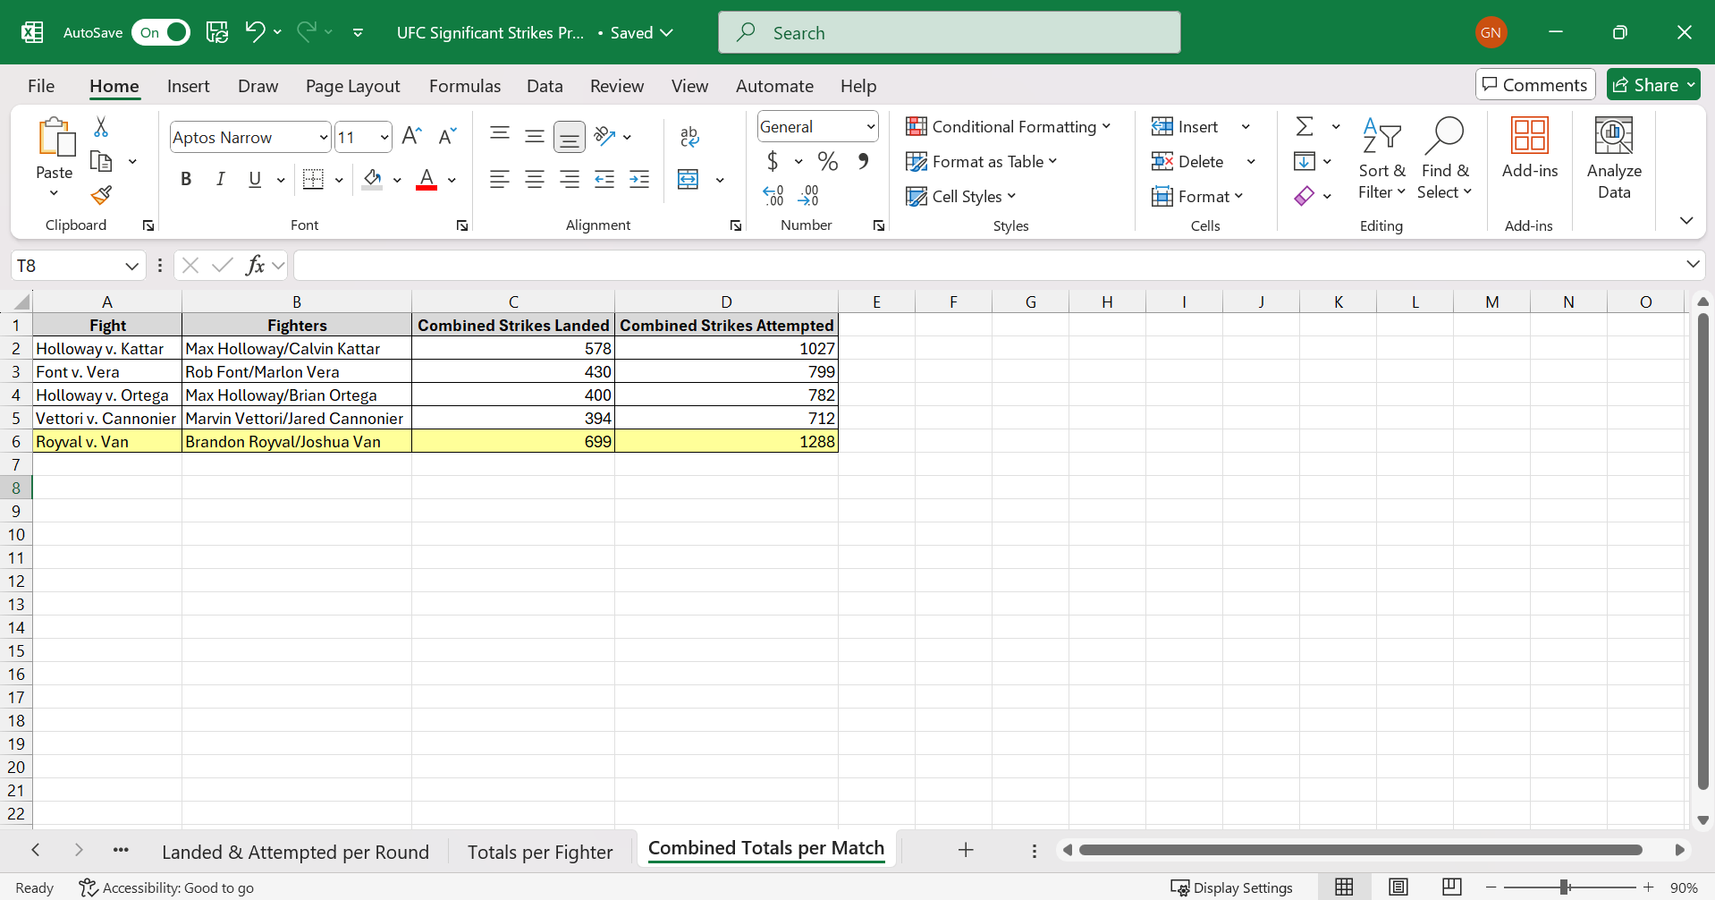The width and height of the screenshot is (1715, 900).
Task: Open the Insert ribbon tab
Action: click(188, 86)
